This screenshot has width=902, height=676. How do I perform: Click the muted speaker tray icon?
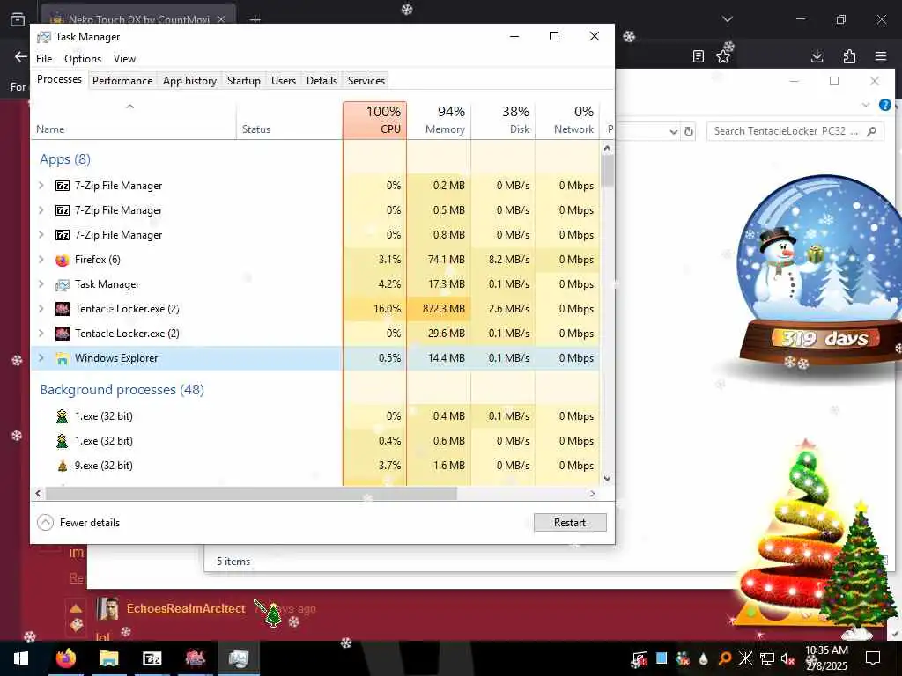pos(788,658)
